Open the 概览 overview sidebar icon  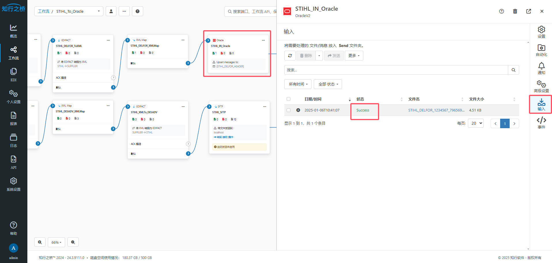tap(14, 31)
